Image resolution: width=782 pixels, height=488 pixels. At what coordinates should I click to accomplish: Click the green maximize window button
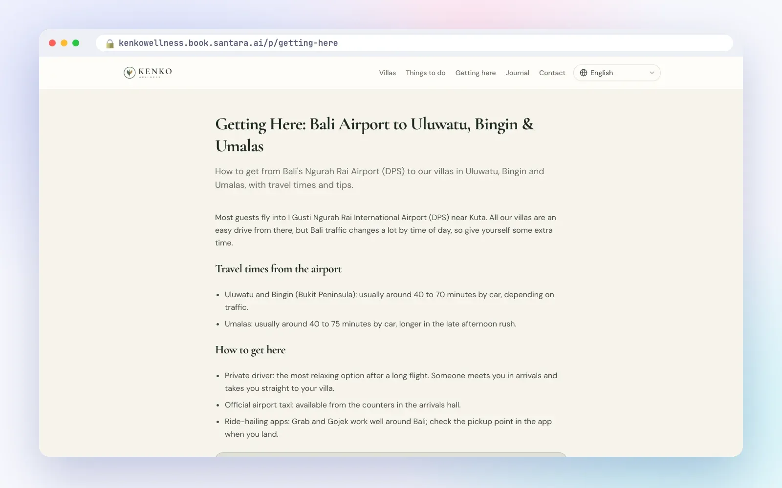(76, 43)
